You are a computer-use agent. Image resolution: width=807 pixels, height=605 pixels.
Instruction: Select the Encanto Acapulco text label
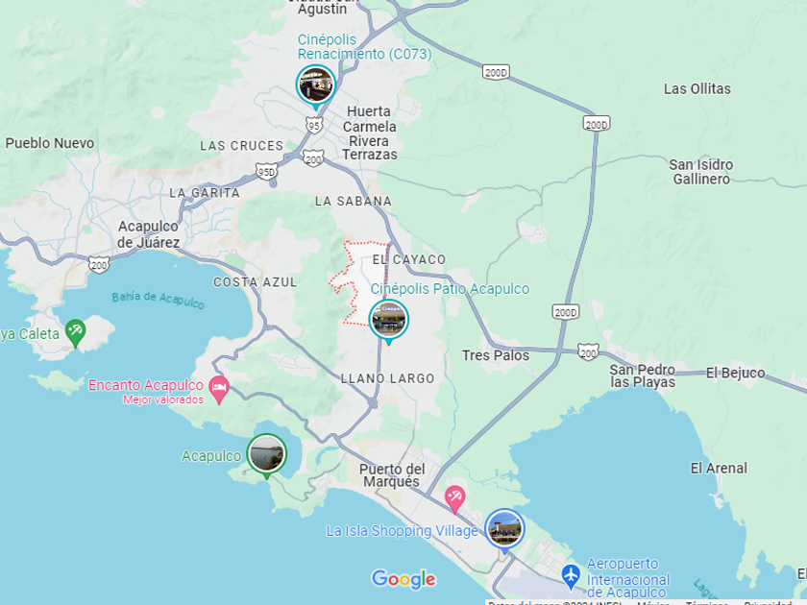(146, 385)
